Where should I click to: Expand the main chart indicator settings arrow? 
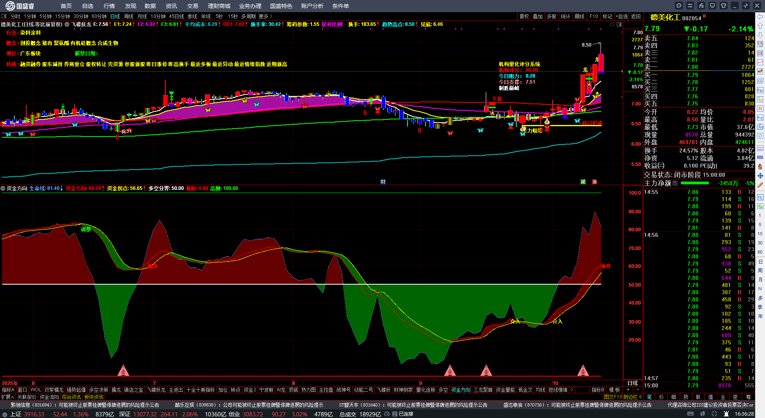(67, 24)
